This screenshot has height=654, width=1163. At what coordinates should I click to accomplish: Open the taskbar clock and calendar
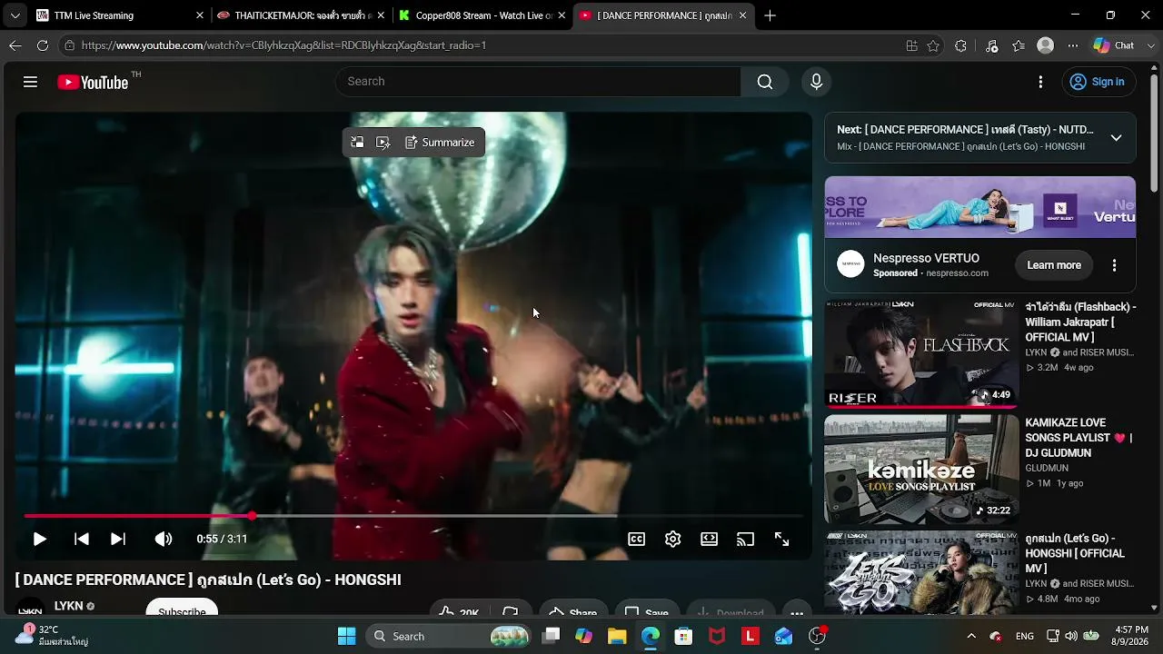tap(1131, 636)
